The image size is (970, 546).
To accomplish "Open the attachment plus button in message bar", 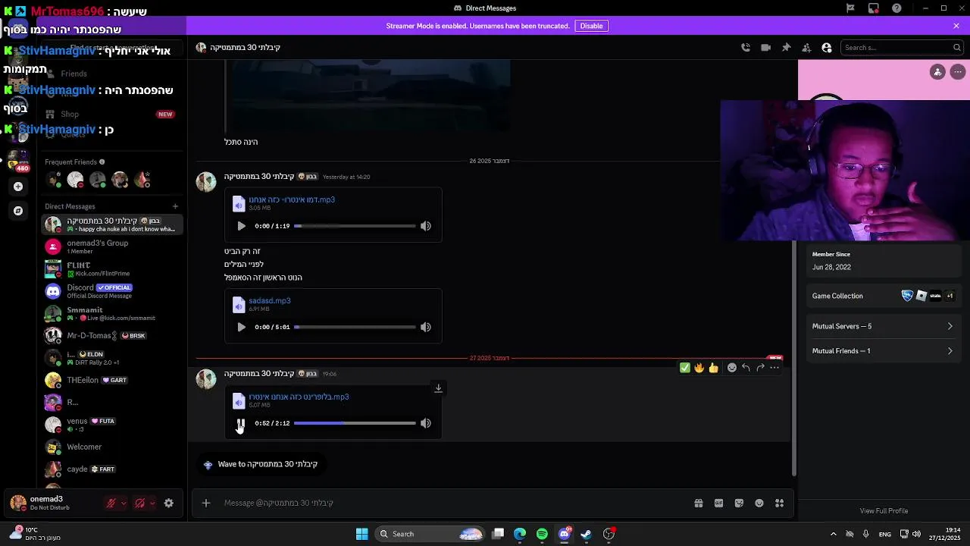I will 205,503.
